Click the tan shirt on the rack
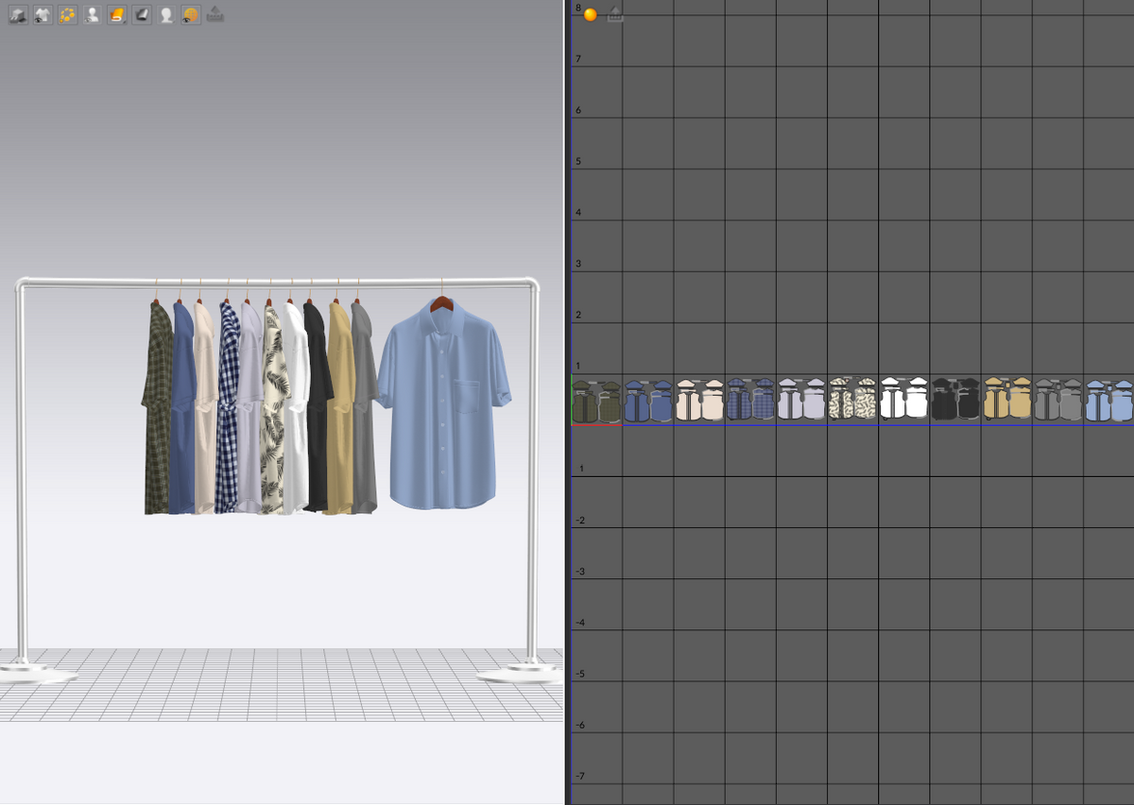 [x=340, y=408]
